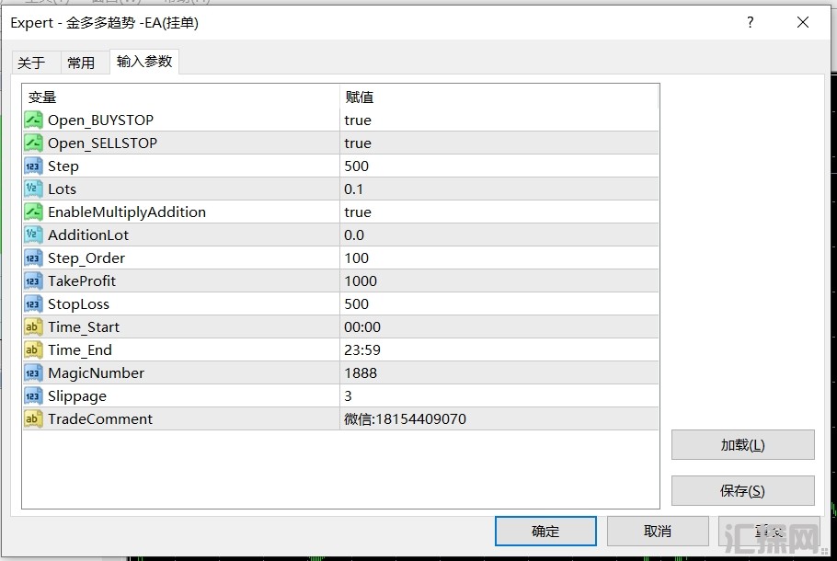Viewport: 837px width, 561px height.
Task: Click the string icon beside TradeComment
Action: [x=33, y=418]
